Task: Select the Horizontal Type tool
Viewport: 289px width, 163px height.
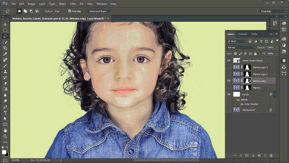Action: pos(5,113)
